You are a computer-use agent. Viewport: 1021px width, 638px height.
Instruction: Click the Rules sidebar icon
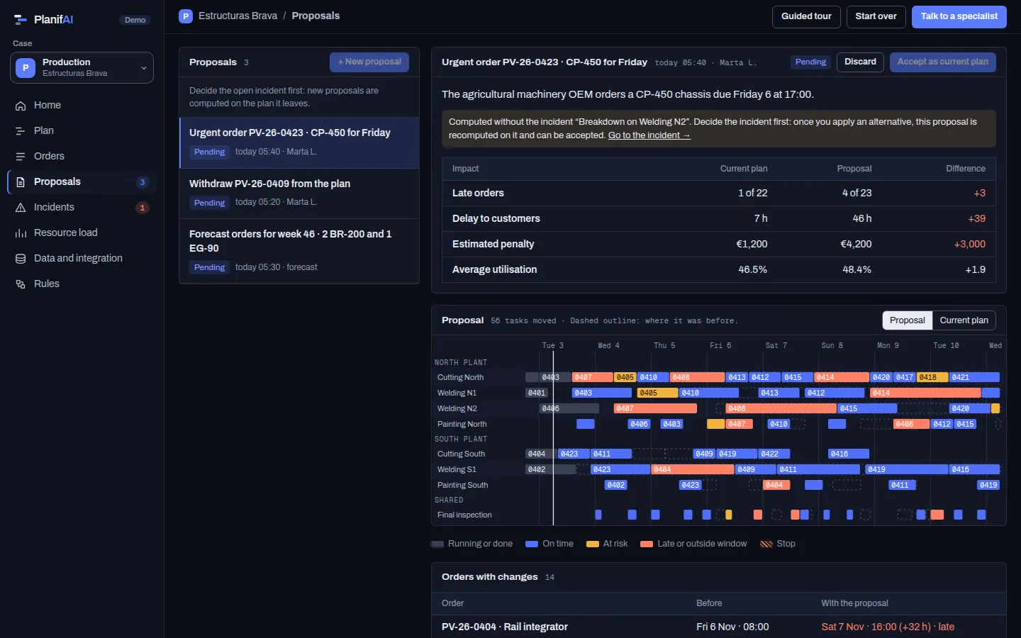point(21,284)
